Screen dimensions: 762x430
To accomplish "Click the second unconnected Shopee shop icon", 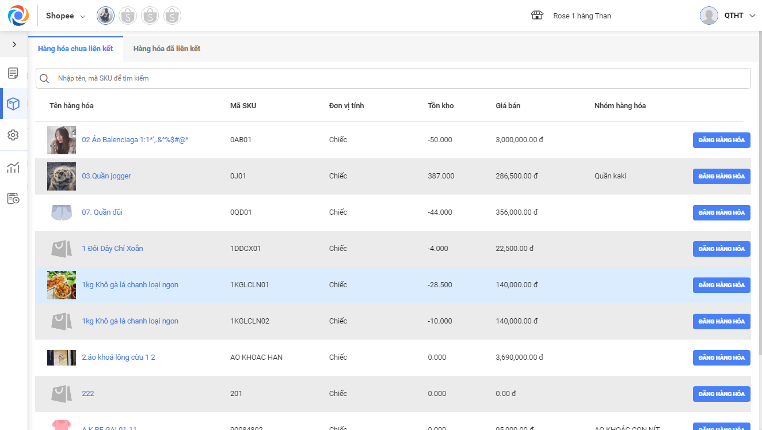I will 150,16.
